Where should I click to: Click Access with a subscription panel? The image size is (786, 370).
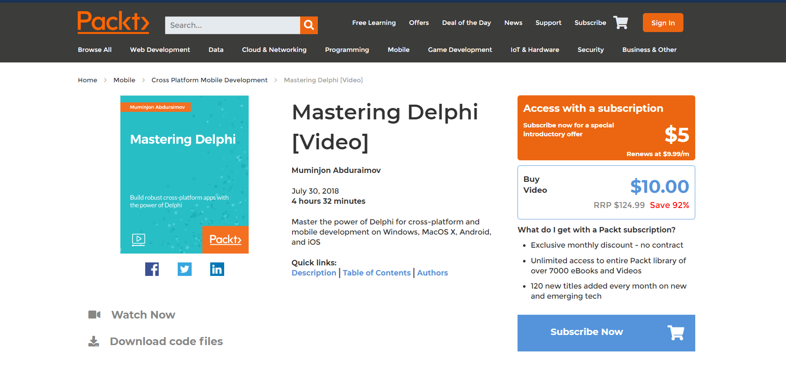(606, 128)
